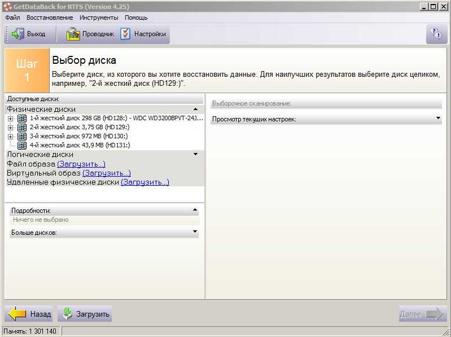Collapse the Физические диски section arrow
The image size is (451, 337).
[x=196, y=110]
